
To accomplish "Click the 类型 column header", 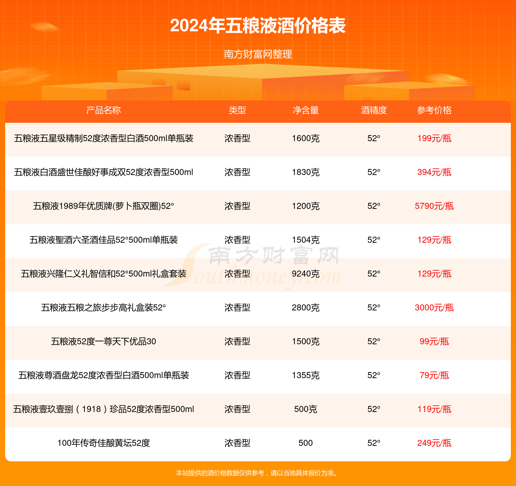I will (237, 110).
